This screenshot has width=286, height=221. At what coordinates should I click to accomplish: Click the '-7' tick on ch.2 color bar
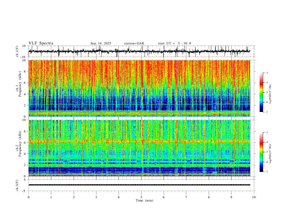pos(266,172)
